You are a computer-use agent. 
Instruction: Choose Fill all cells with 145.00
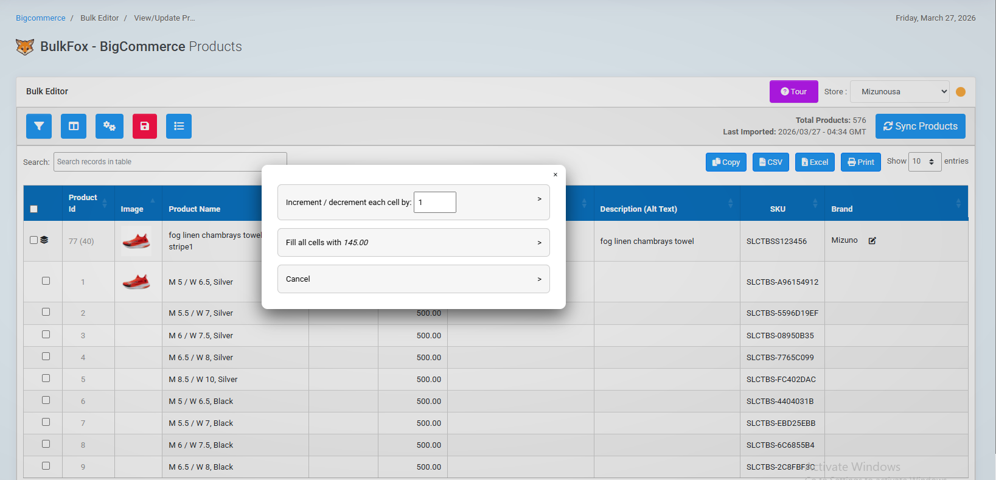[414, 242]
